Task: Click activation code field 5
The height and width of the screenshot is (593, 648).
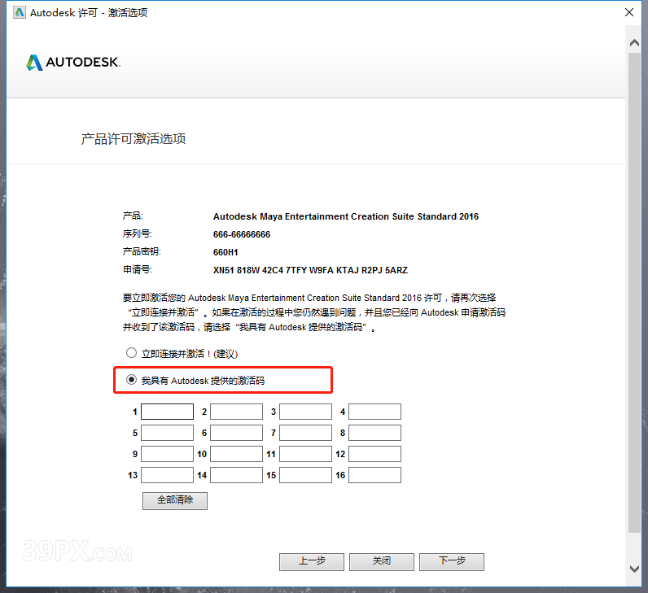Action: (168, 433)
